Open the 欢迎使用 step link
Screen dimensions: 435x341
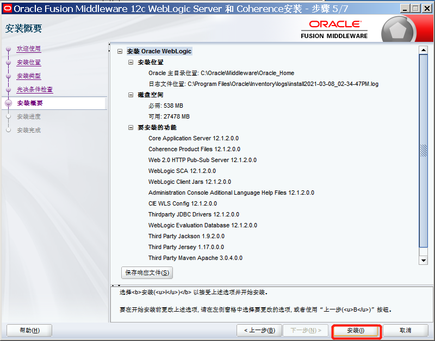coord(29,48)
